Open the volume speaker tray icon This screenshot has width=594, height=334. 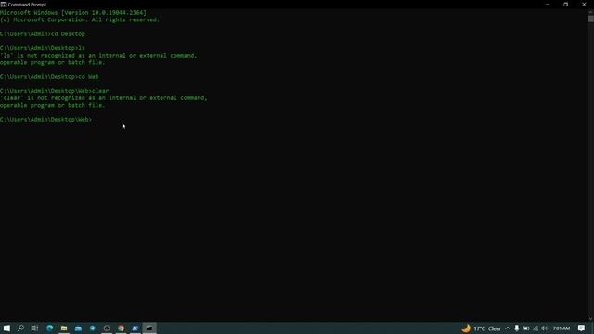point(545,328)
